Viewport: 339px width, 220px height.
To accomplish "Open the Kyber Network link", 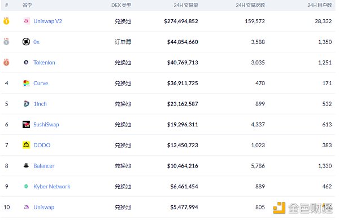I will [x=51, y=187].
